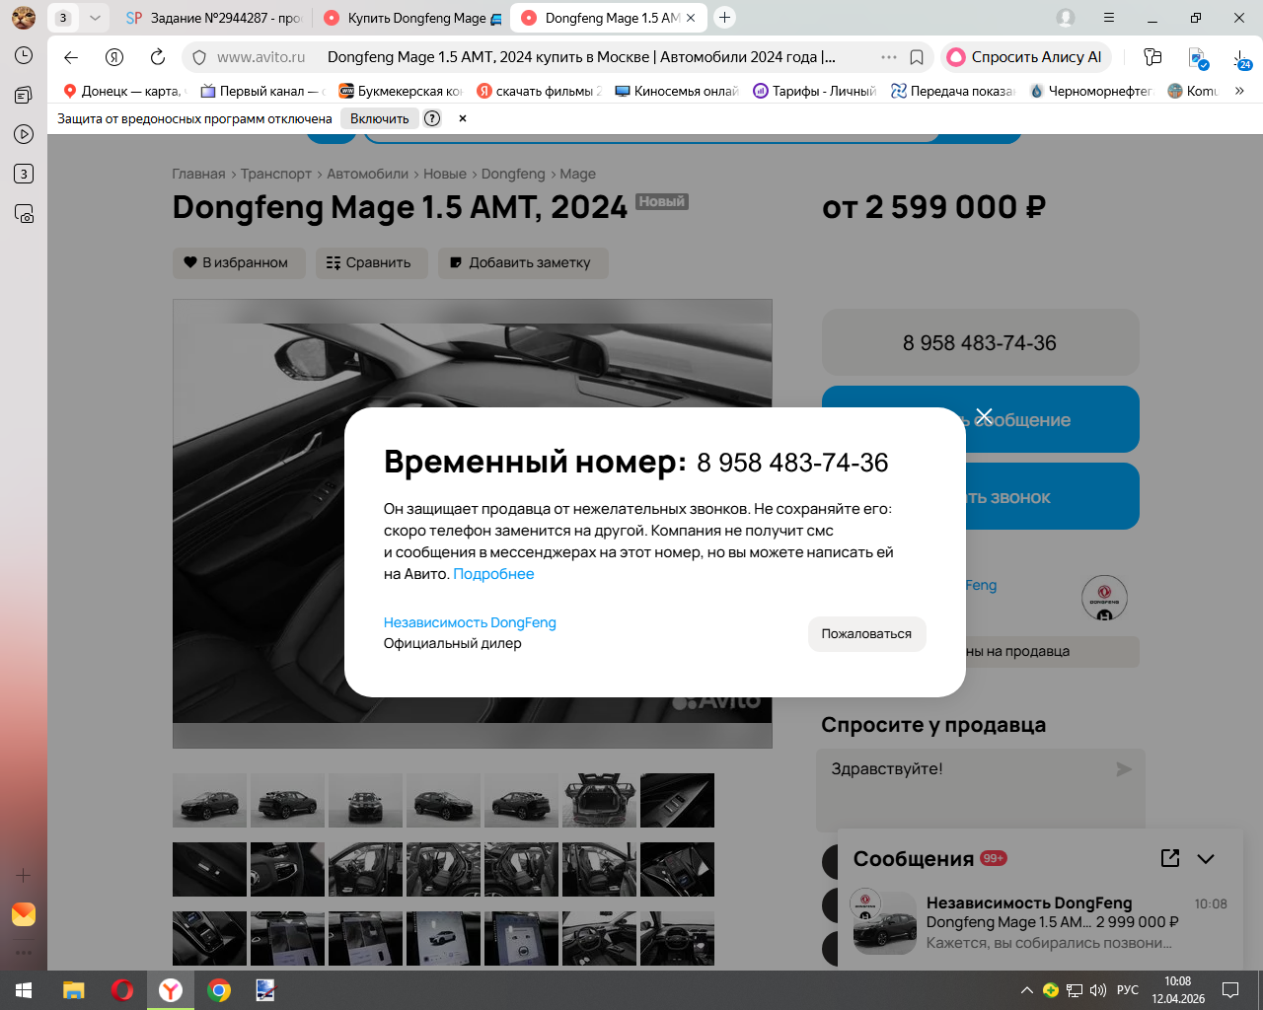1263x1010 pixels.
Task: Open Передача показаний bookmark
Action: pos(953,91)
